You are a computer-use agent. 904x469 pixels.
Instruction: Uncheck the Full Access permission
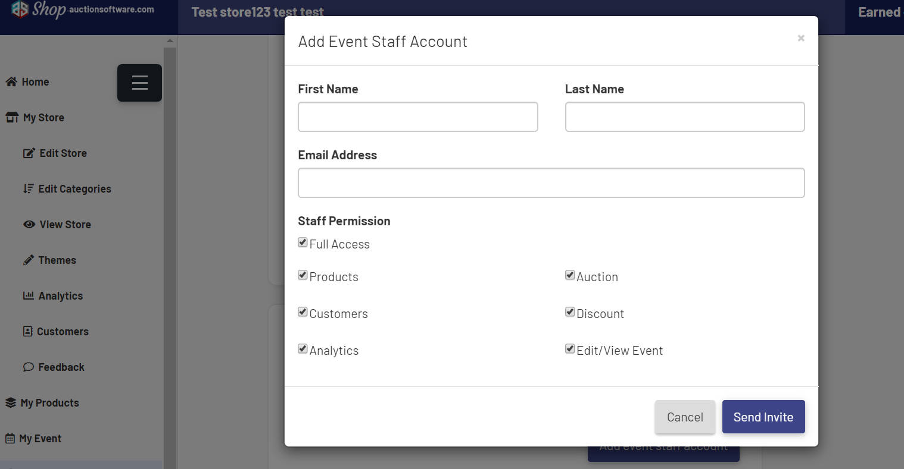(x=303, y=242)
